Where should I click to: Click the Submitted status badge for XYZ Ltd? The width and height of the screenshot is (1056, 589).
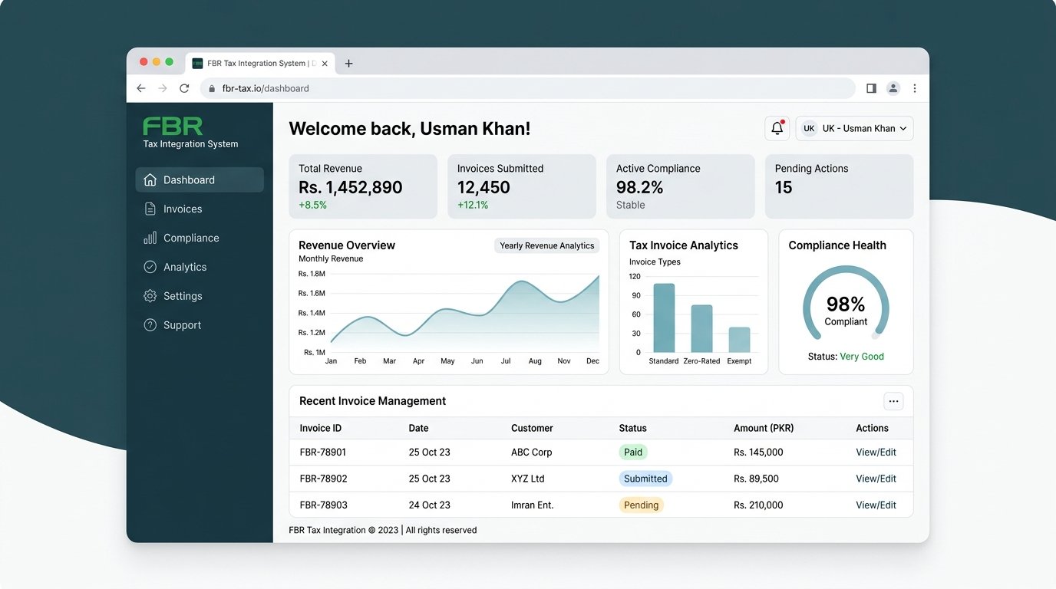click(645, 479)
